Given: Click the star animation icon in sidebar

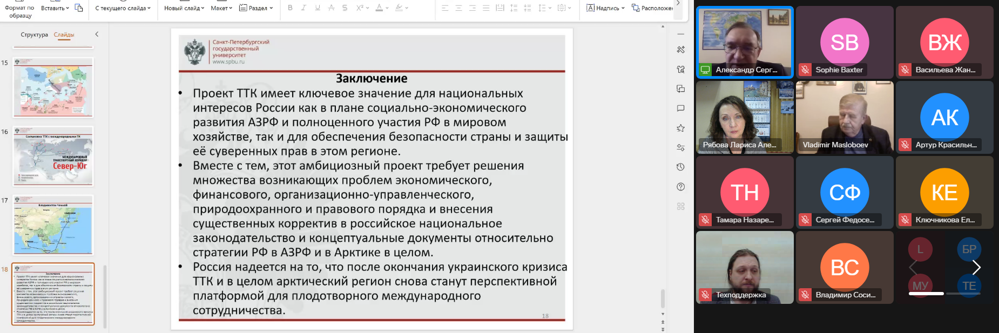Looking at the screenshot, I should pos(680,128).
